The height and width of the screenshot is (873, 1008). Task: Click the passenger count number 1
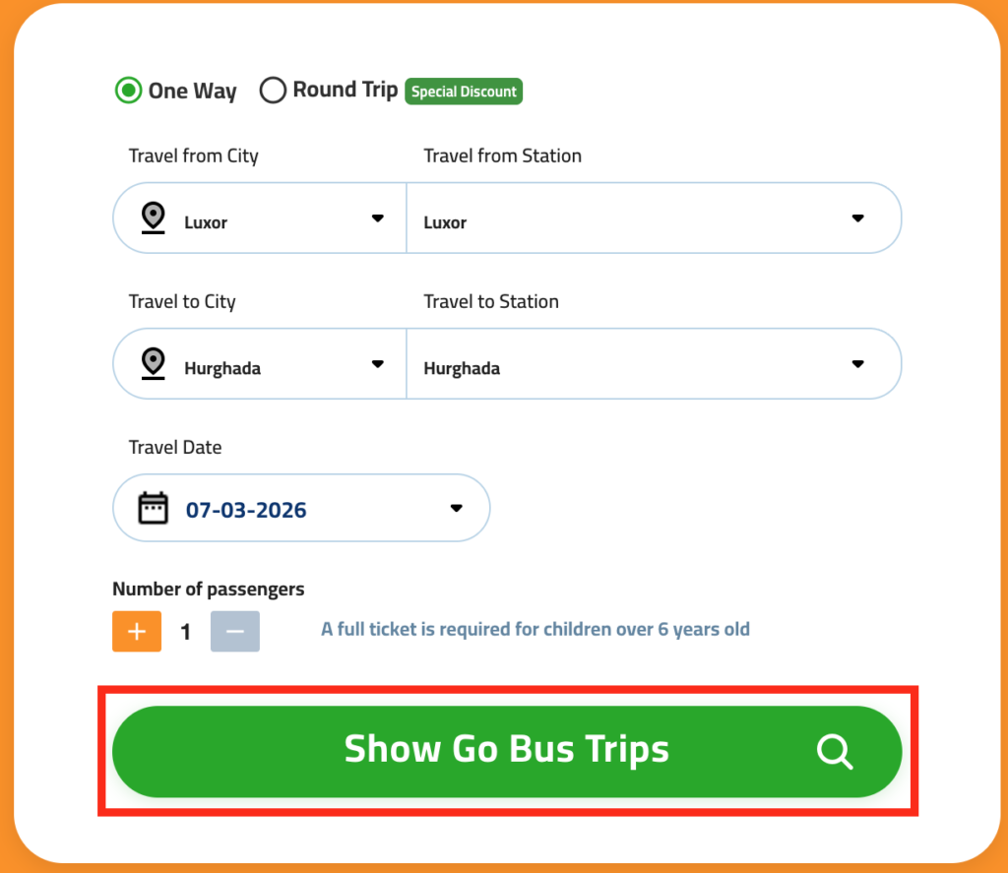186,632
